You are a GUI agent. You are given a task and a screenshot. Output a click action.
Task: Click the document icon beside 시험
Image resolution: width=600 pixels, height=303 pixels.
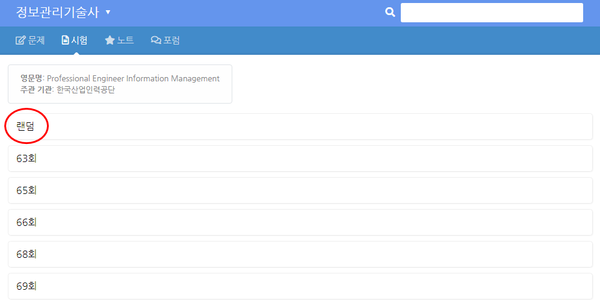tap(65, 40)
